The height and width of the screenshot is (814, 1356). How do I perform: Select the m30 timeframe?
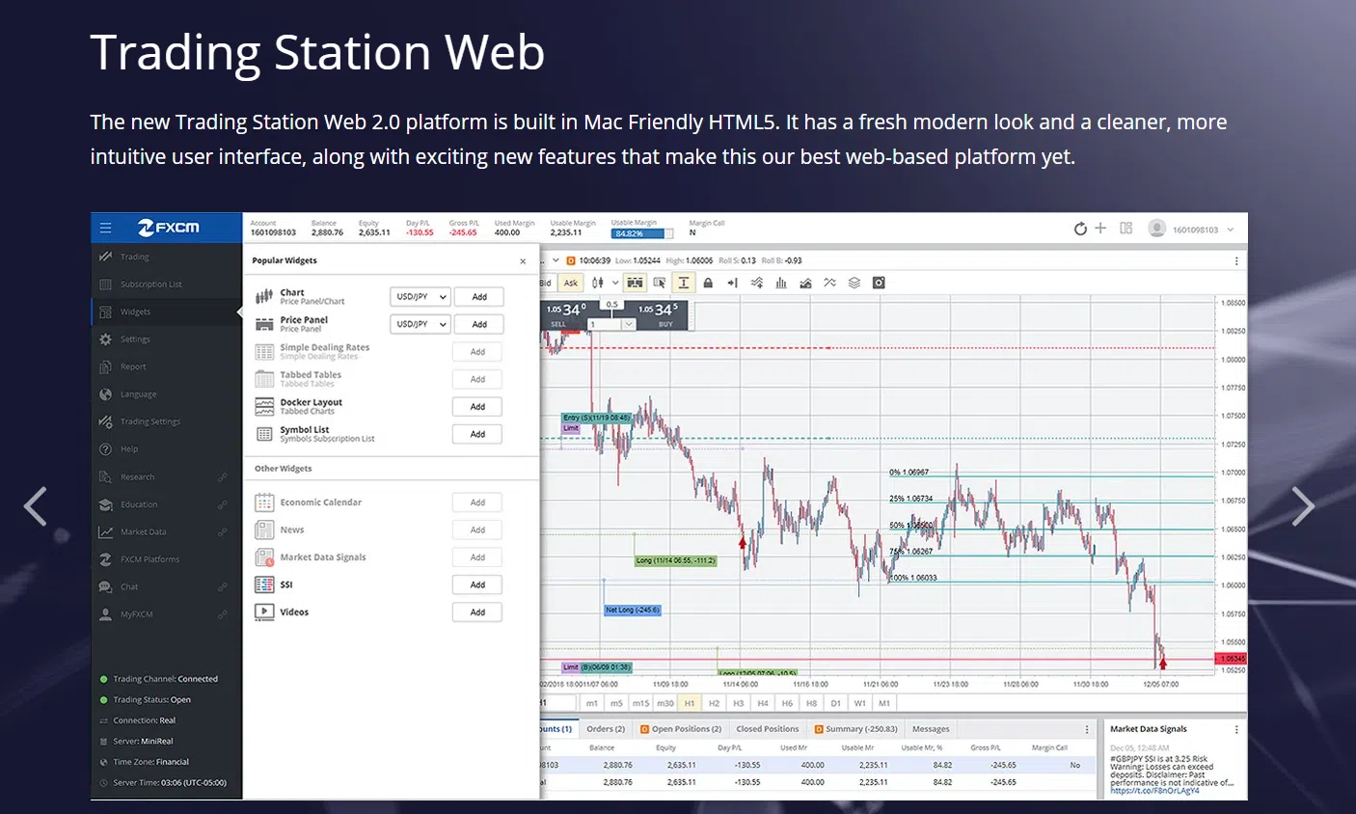tap(665, 703)
